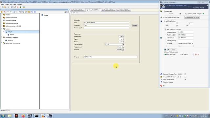Open the Формат dropdown
The height and width of the screenshot is (118, 210).
[x=123, y=49]
